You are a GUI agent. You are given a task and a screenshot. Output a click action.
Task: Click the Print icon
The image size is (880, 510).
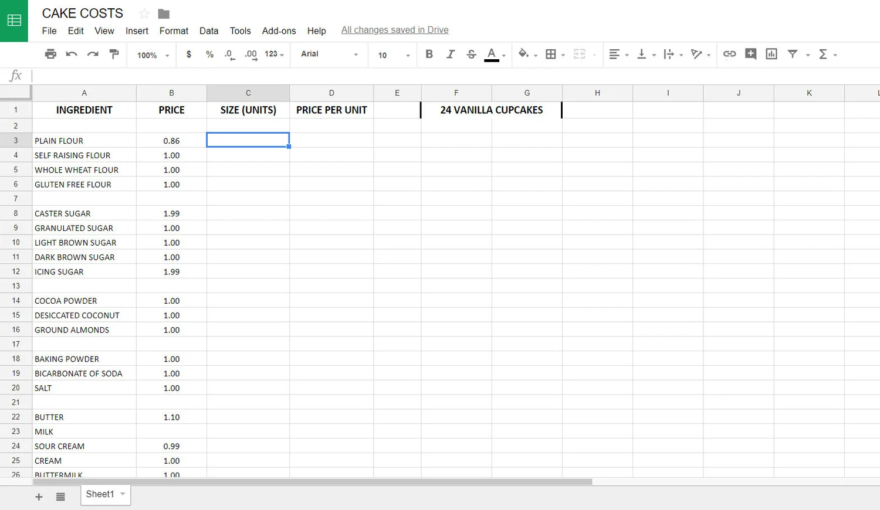[50, 54]
